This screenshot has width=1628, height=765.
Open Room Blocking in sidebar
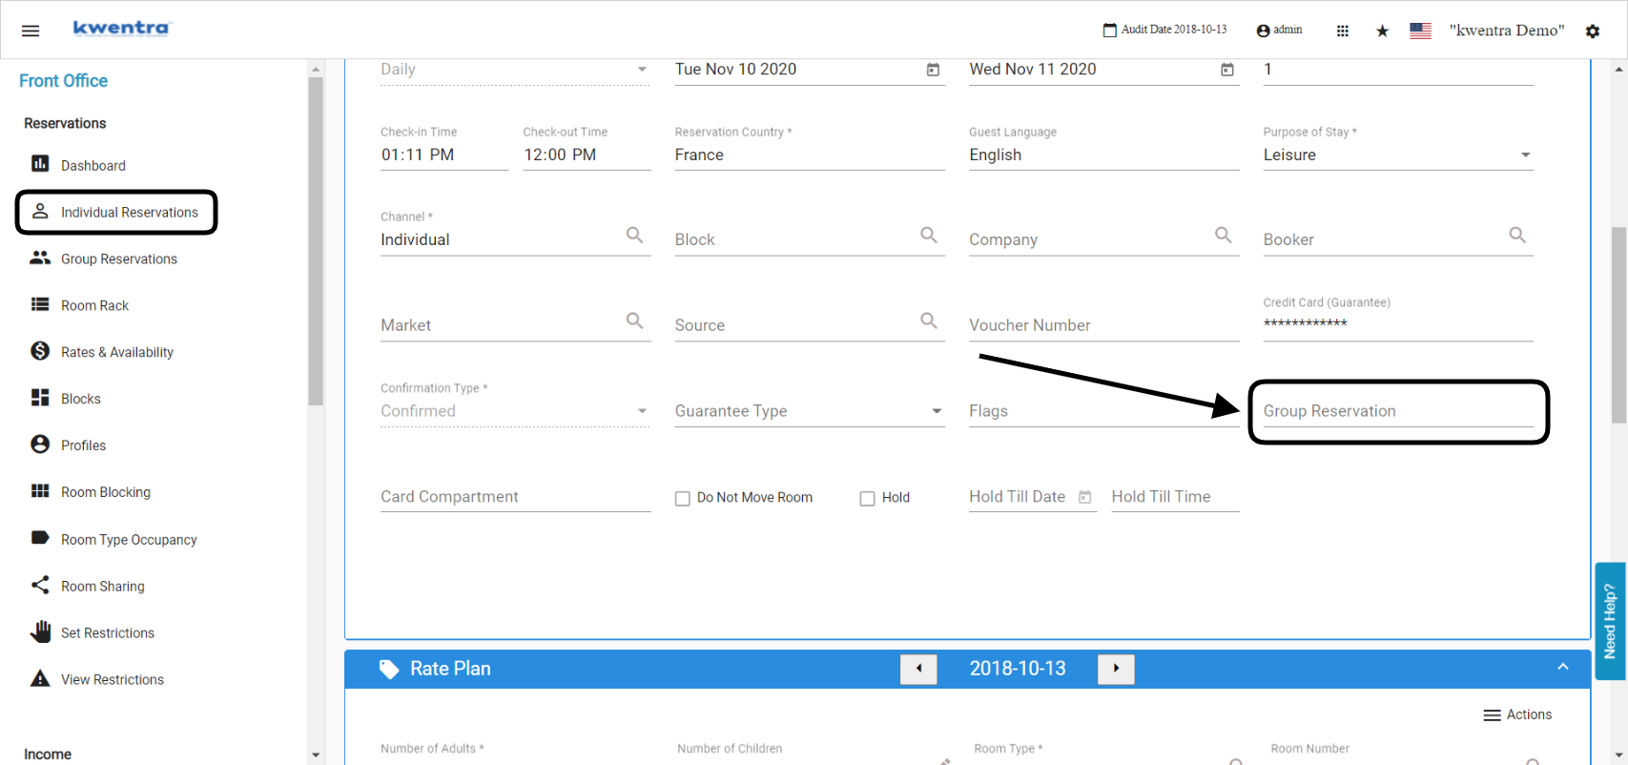pos(105,492)
